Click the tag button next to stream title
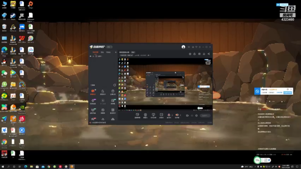Viewport: 301px width, 169px height. pos(133,52)
